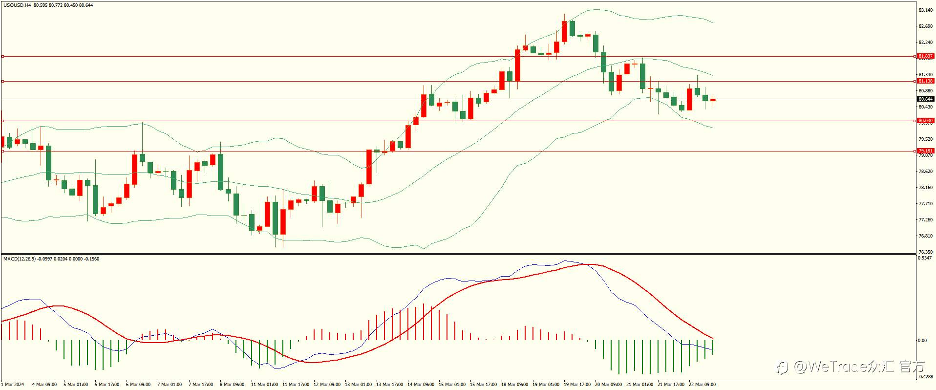Image resolution: width=936 pixels, height=390 pixels.
Task: Click the 80.880 price scale label
Action: tap(925, 91)
